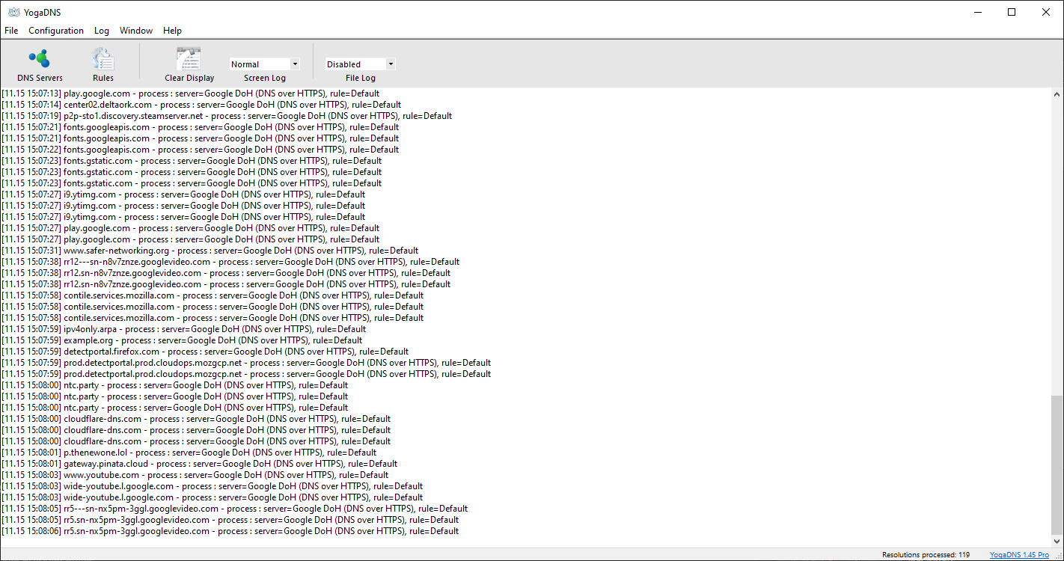Click the scrollbar down arrow
The image size is (1064, 561).
(x=1057, y=540)
